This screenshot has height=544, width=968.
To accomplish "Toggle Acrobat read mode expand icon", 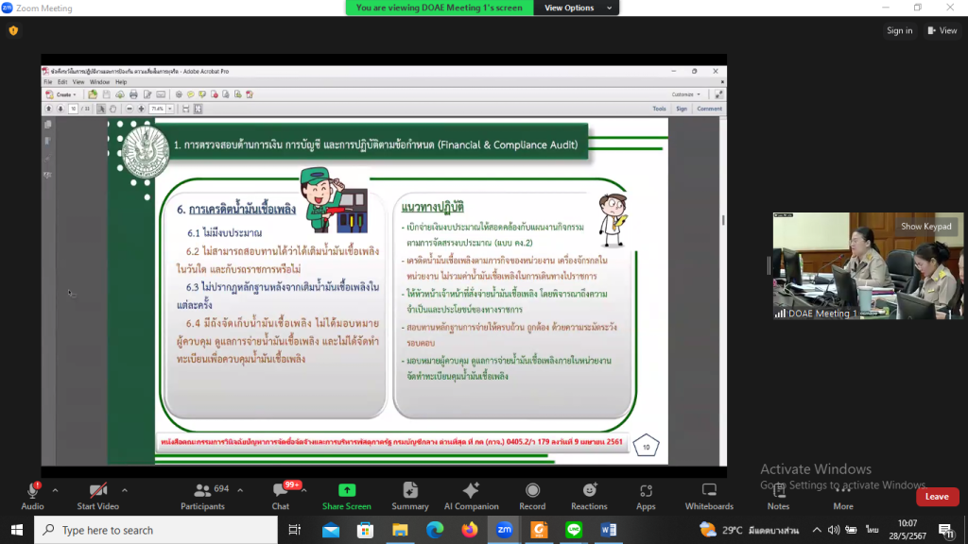I will pos(718,94).
